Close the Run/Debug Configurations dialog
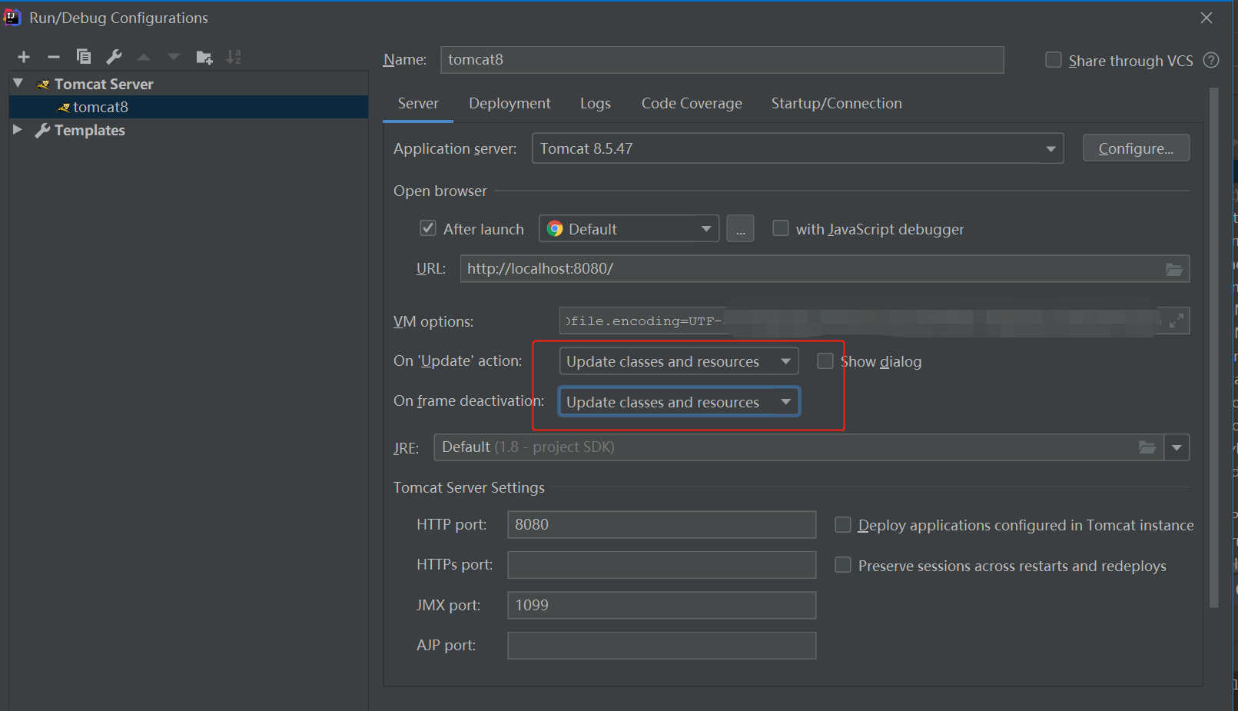The width and height of the screenshot is (1238, 711). [x=1206, y=18]
